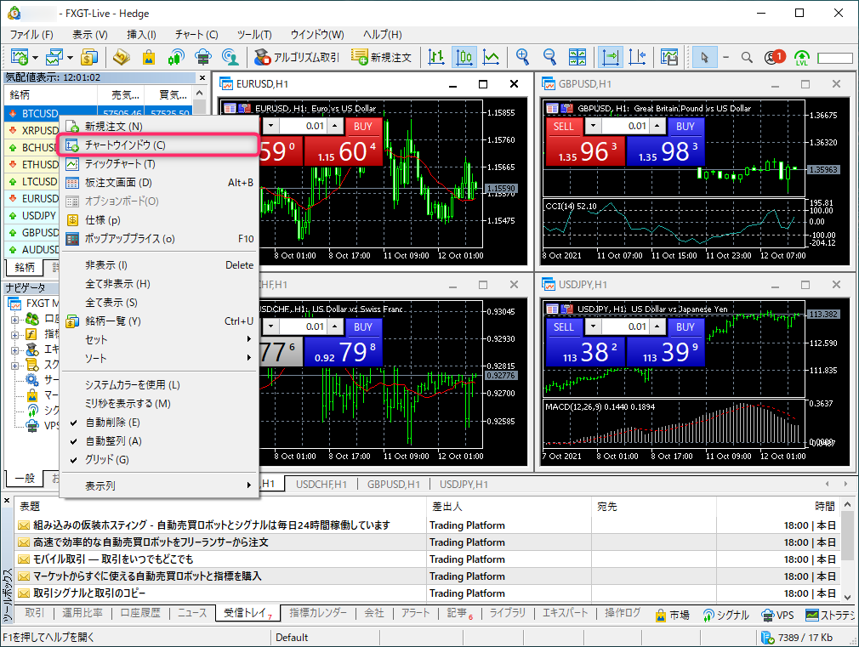Choose チャートウインドウ (C) in context menu
Image resolution: width=859 pixels, height=647 pixels.
click(x=158, y=145)
